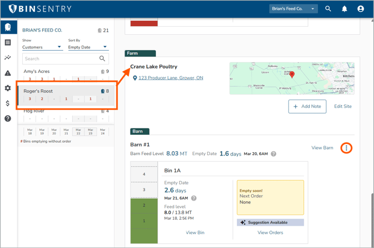374x248 pixels.
Task: Open notifications bell
Action: coord(345,9)
